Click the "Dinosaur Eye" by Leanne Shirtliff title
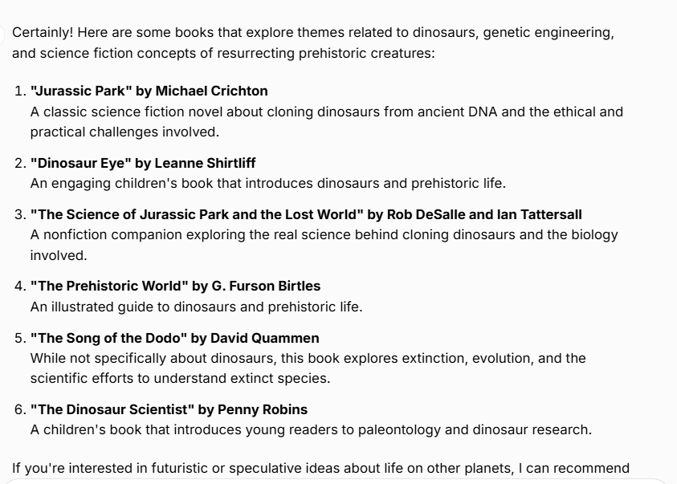 (143, 163)
